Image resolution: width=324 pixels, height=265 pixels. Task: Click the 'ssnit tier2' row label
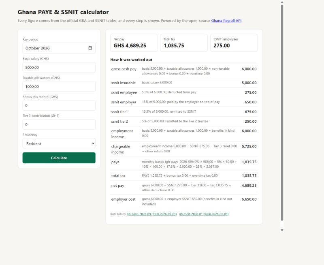coord(119,122)
